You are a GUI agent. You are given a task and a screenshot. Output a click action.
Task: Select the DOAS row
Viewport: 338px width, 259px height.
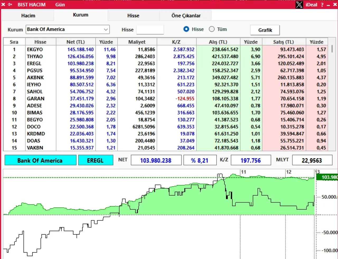(x=166, y=141)
